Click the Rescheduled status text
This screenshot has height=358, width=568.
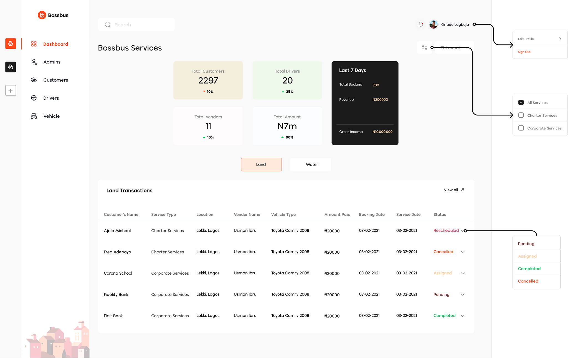click(x=446, y=230)
